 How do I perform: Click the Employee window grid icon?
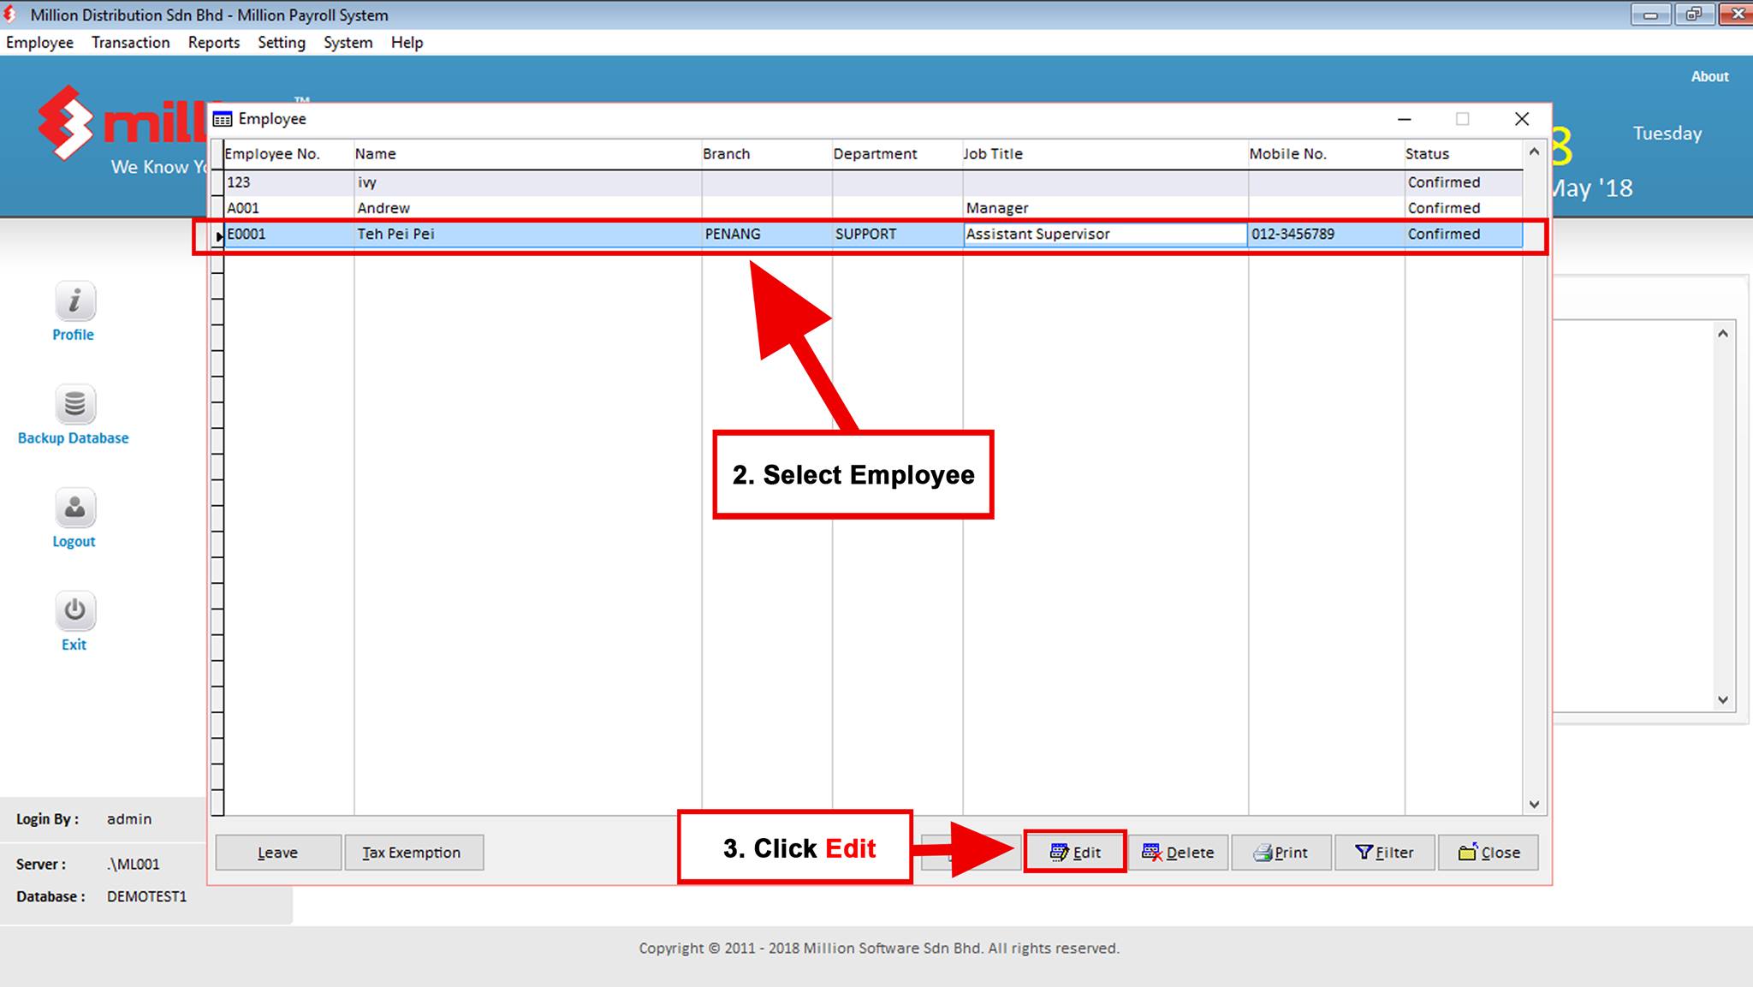click(223, 119)
